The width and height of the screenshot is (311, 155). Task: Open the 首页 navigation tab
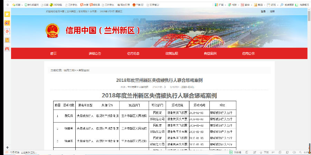pos(53,54)
